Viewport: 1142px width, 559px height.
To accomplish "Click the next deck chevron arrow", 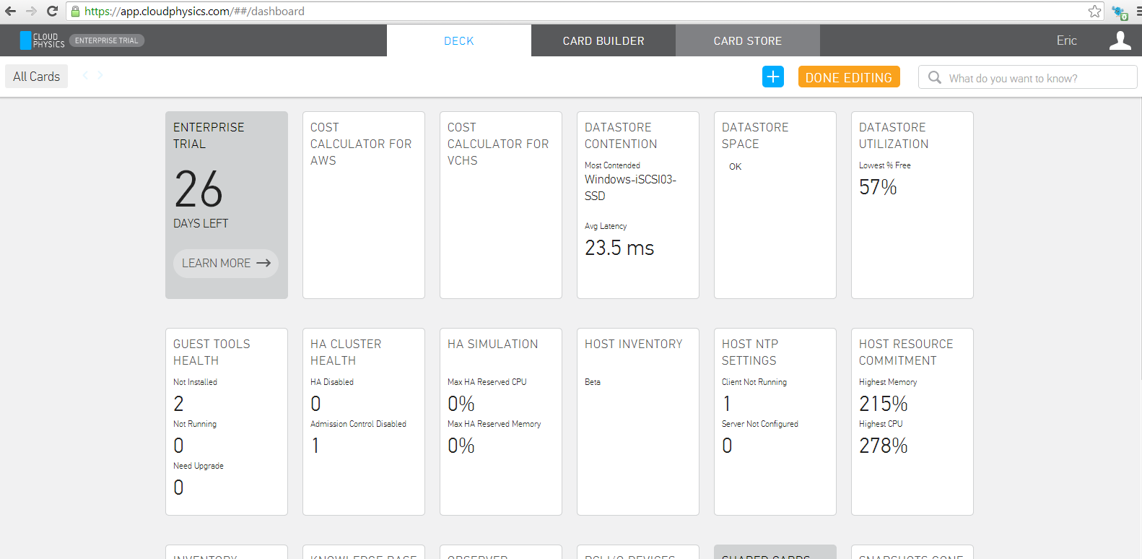I will click(x=100, y=75).
